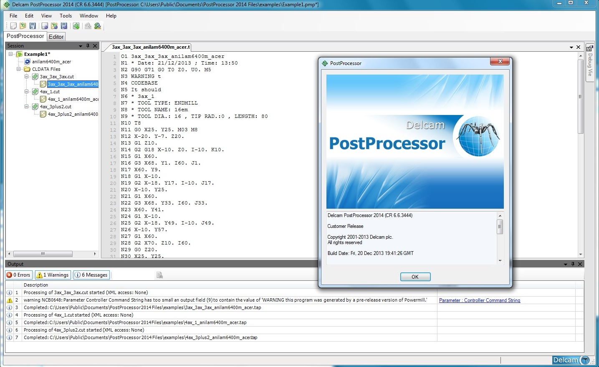Click the Delcam logo in status bar
The image size is (599, 367).
pyautogui.click(x=571, y=360)
